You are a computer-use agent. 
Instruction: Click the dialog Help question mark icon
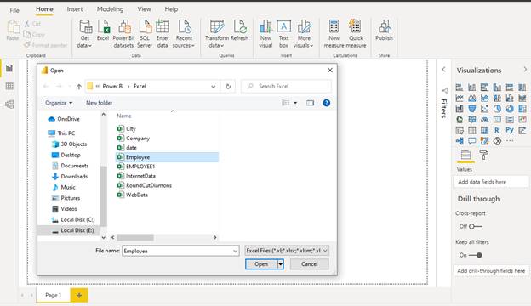(x=327, y=103)
